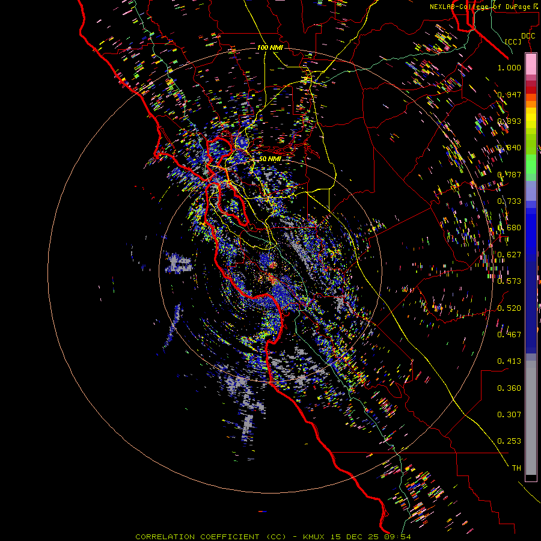541x541 pixels.
Task: Click the 0.893 scale value
Action: click(x=509, y=121)
